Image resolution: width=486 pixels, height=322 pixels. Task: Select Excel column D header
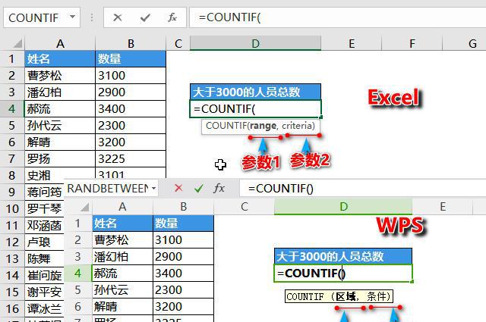pos(255,43)
